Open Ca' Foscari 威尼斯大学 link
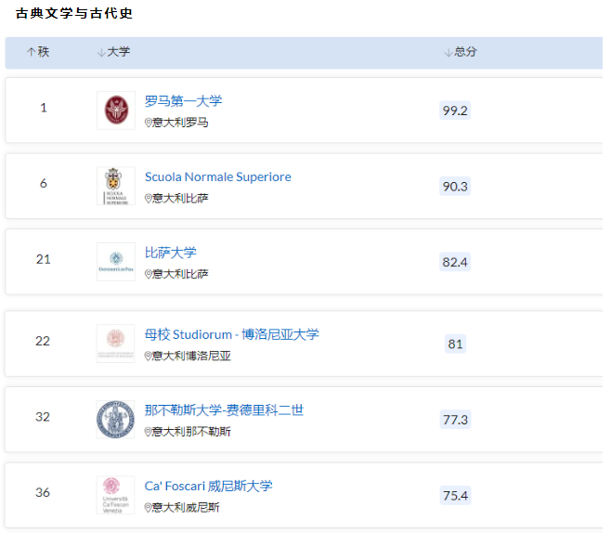This screenshot has width=611, height=533. coord(208,486)
